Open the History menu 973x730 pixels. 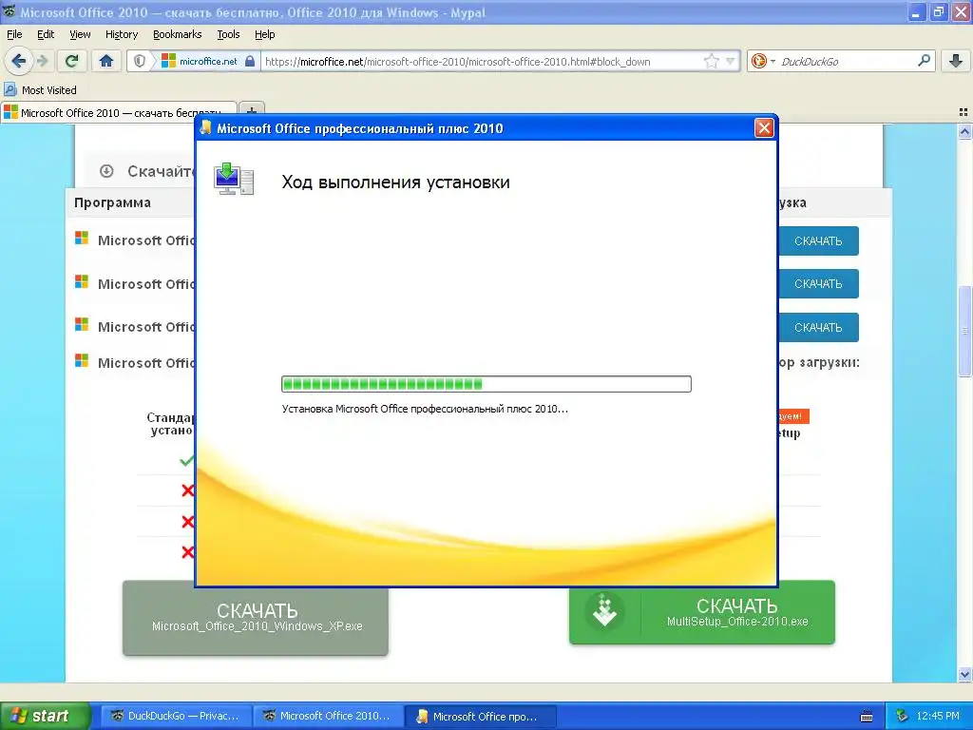tap(121, 34)
